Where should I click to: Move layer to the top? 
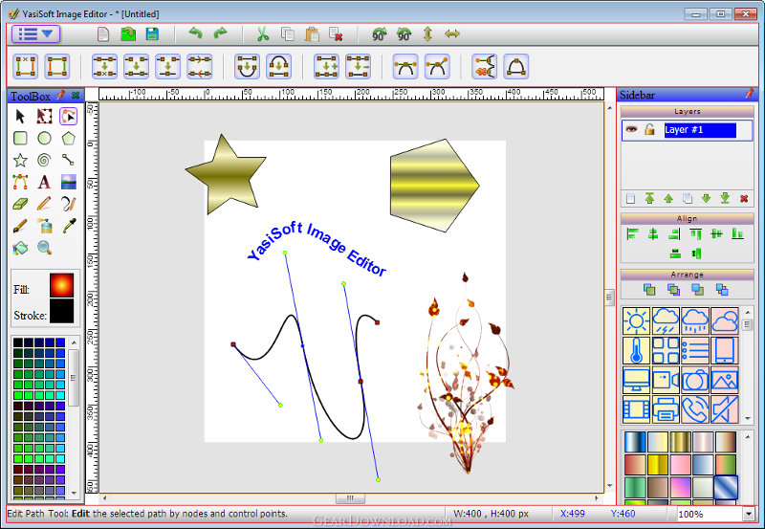pos(649,198)
